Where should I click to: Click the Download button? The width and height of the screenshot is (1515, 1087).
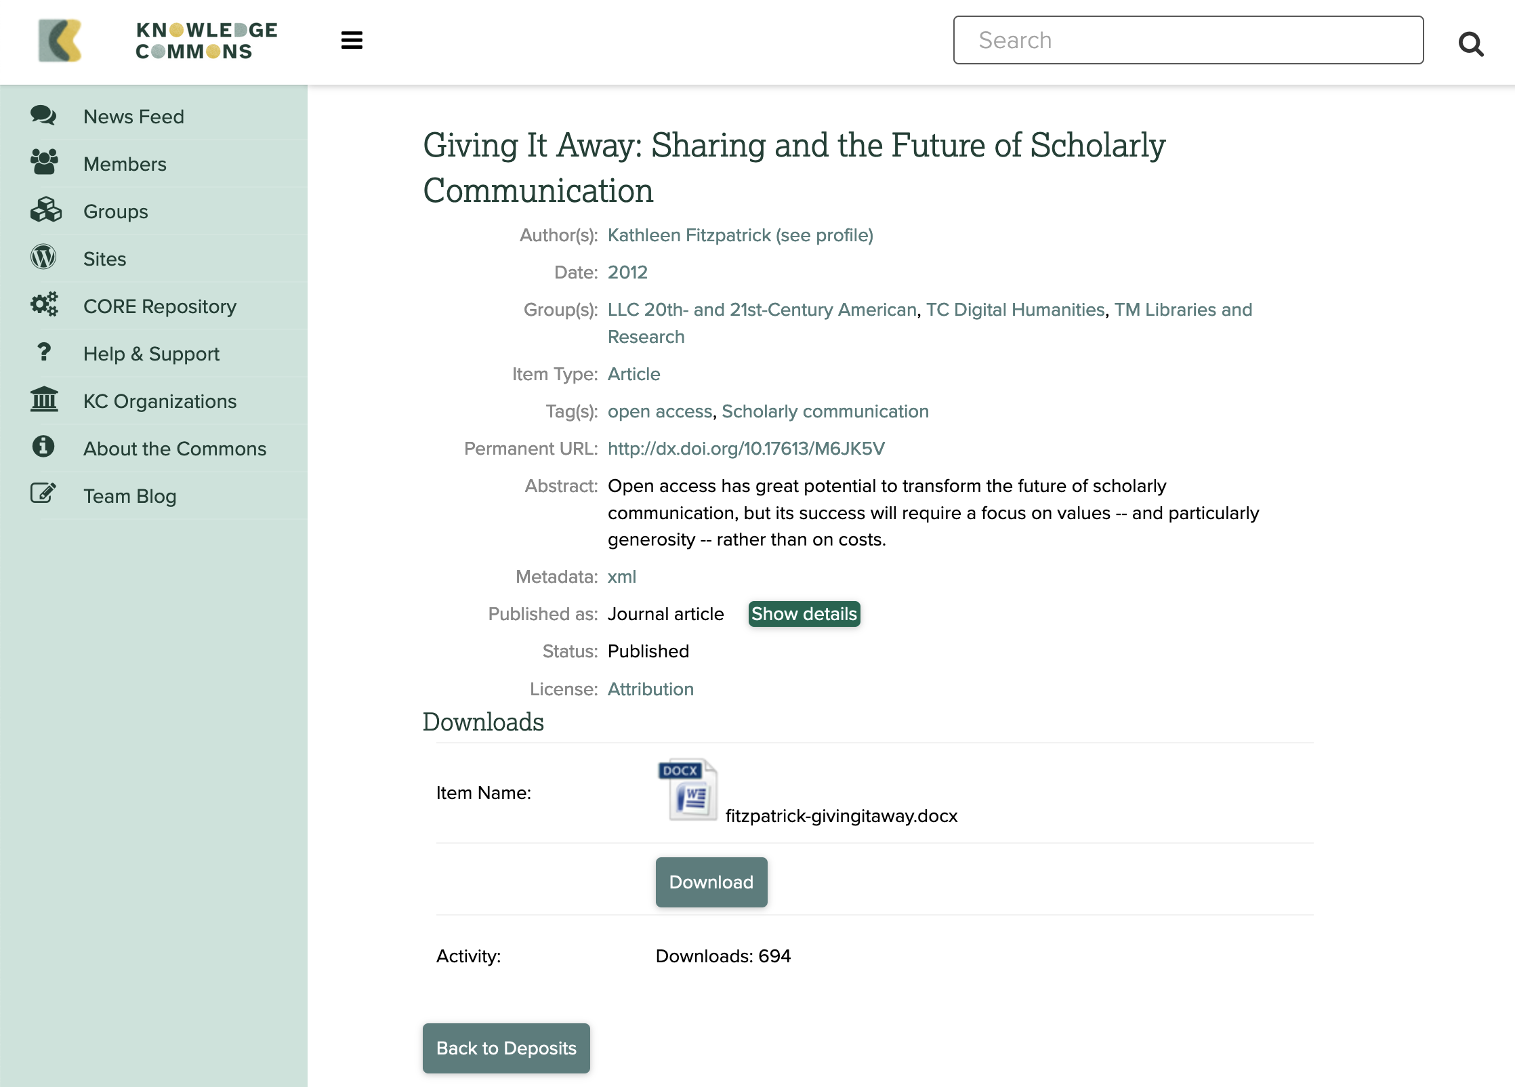coord(711,882)
